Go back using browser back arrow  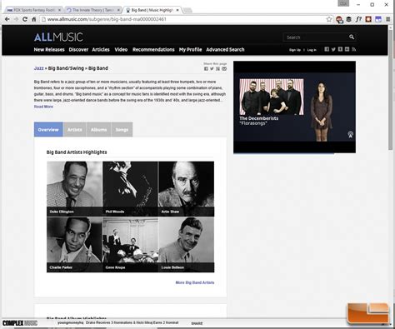click(7, 19)
